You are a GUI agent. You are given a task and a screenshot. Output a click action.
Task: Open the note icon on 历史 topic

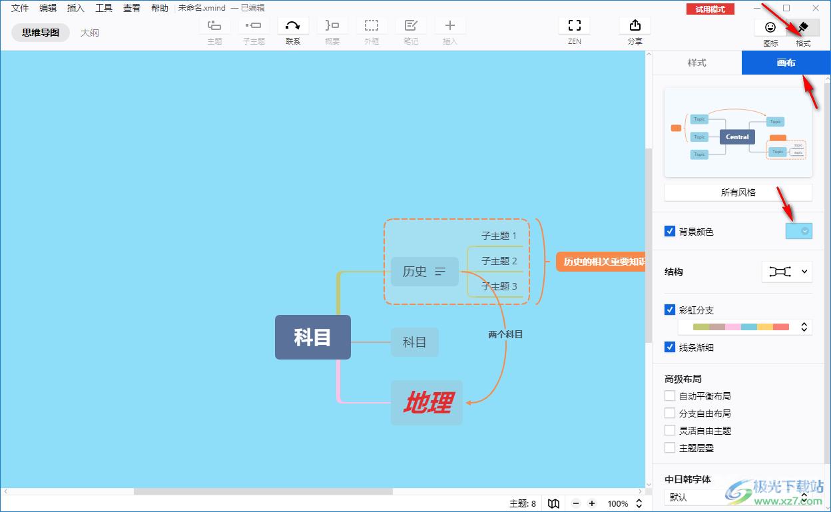coord(440,272)
